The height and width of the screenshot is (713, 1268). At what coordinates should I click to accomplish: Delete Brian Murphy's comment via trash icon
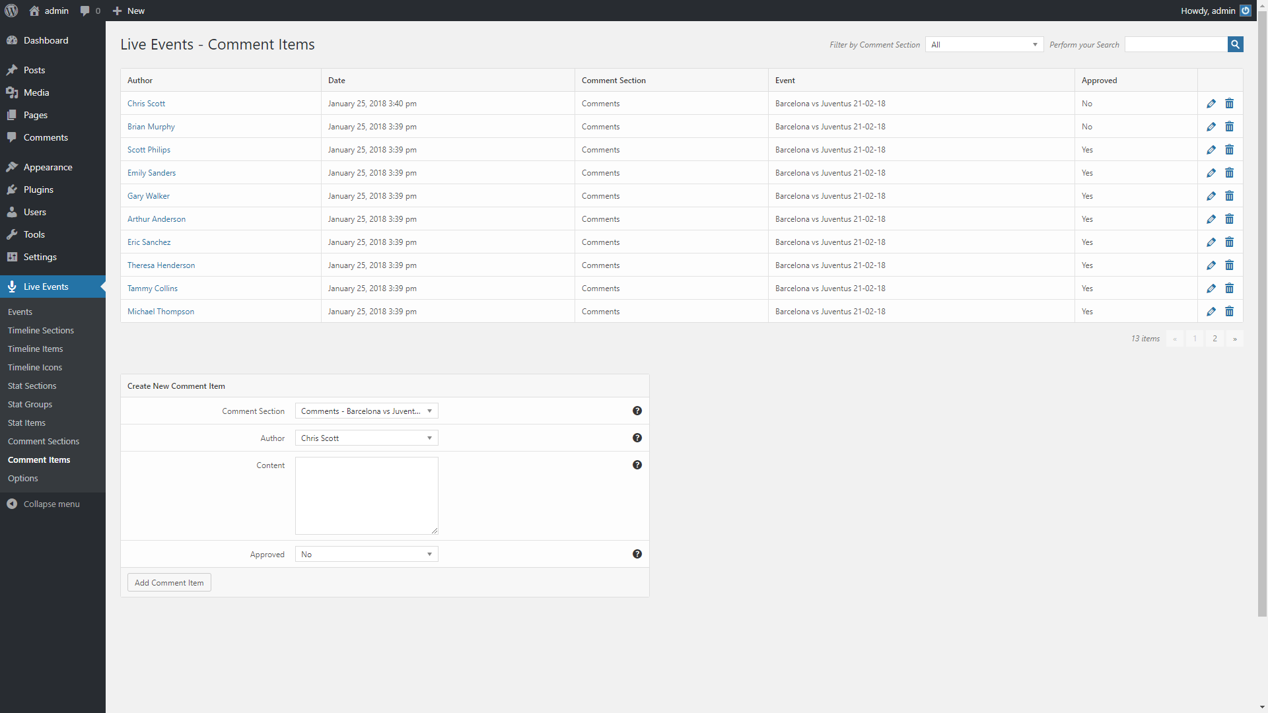tap(1230, 126)
